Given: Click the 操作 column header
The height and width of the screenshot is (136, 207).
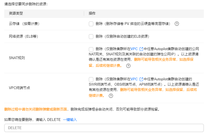Looking at the screenshot, I should click(92, 13).
